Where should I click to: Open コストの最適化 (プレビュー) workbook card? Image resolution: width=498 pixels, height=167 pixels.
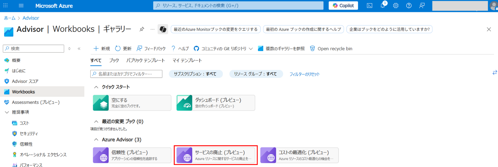point(300,155)
